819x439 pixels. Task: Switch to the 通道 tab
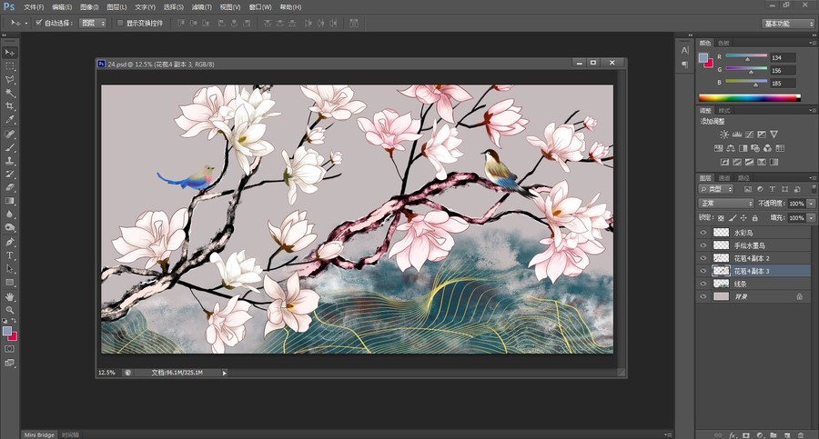click(724, 178)
